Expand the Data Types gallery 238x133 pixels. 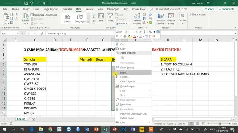(88, 22)
